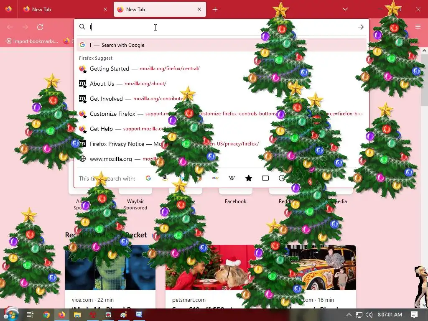Click the Firefox View icon left of the tabs
This screenshot has width=428, height=321.
[x=8, y=9]
